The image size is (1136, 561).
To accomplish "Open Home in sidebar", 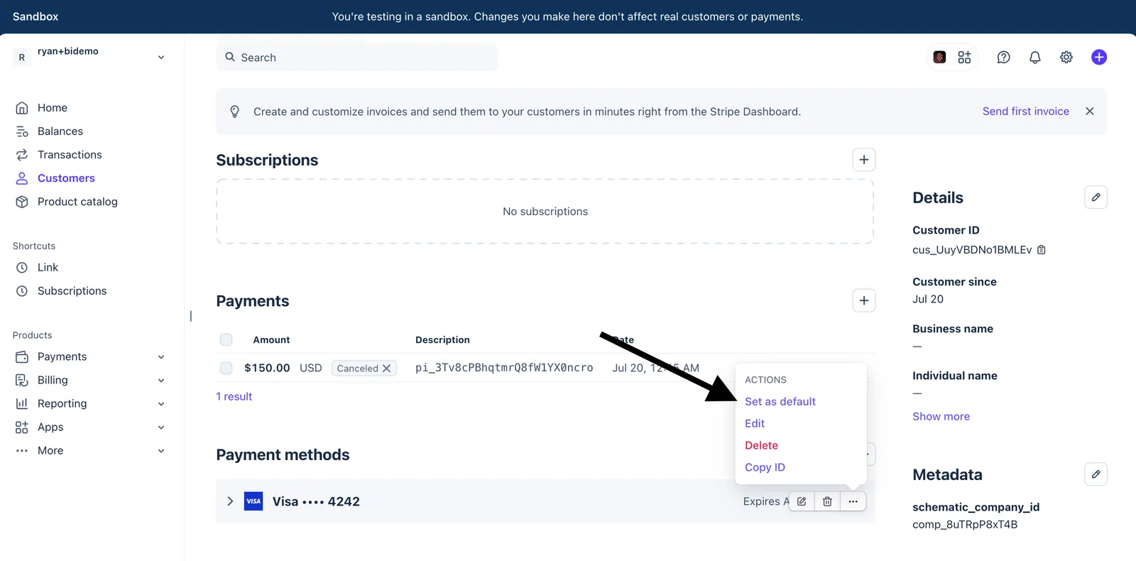I will click(53, 108).
